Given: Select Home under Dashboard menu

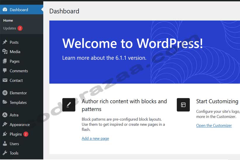Looking at the screenshot, I should pyautogui.click(x=8, y=20).
